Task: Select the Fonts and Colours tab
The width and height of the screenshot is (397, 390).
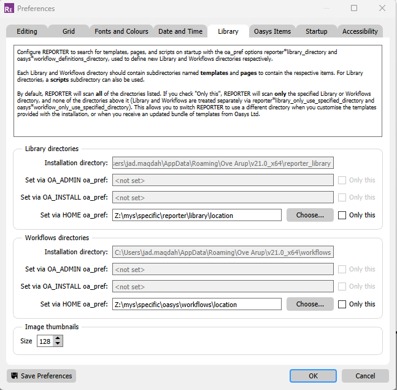Action: 121,31
